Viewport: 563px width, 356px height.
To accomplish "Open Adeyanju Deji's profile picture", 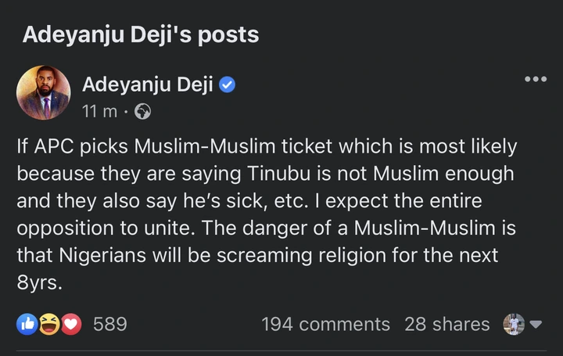I will click(42, 94).
